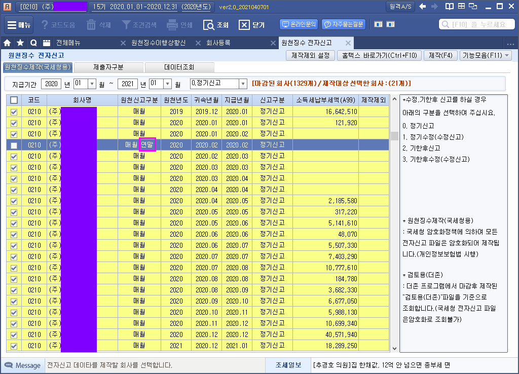Check the unchecked box on highlighted row
The height and width of the screenshot is (374, 519).
[x=14, y=145]
